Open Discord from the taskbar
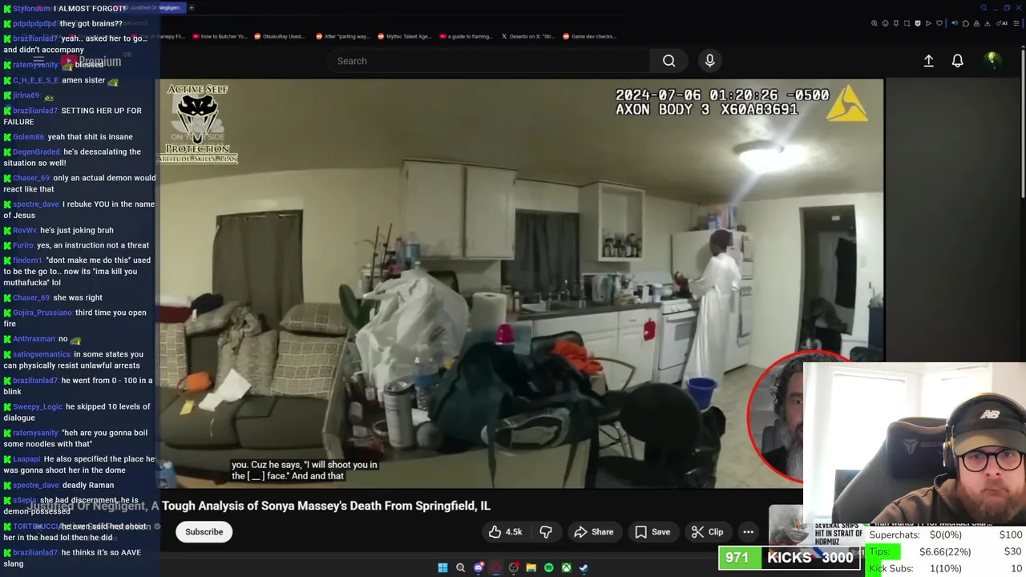The width and height of the screenshot is (1026, 577). coord(479,567)
